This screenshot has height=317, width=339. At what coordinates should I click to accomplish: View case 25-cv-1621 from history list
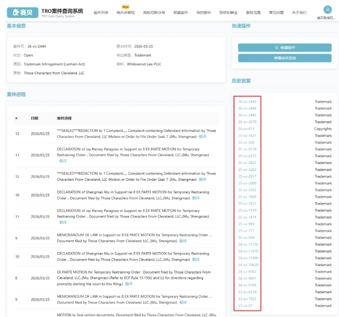tap(247, 136)
